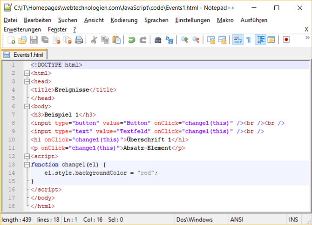
Task: Click Dos\Windows in status bar
Action: point(194,219)
